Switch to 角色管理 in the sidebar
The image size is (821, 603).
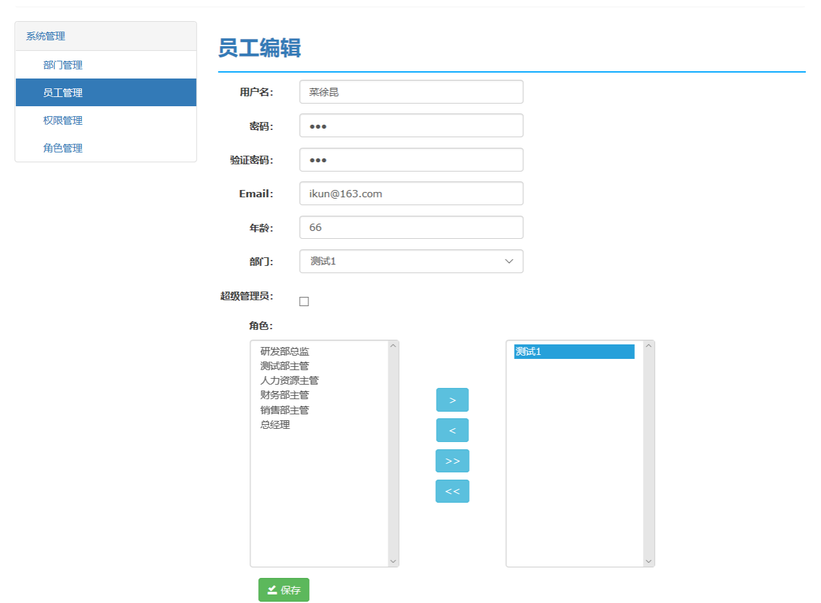click(x=63, y=148)
